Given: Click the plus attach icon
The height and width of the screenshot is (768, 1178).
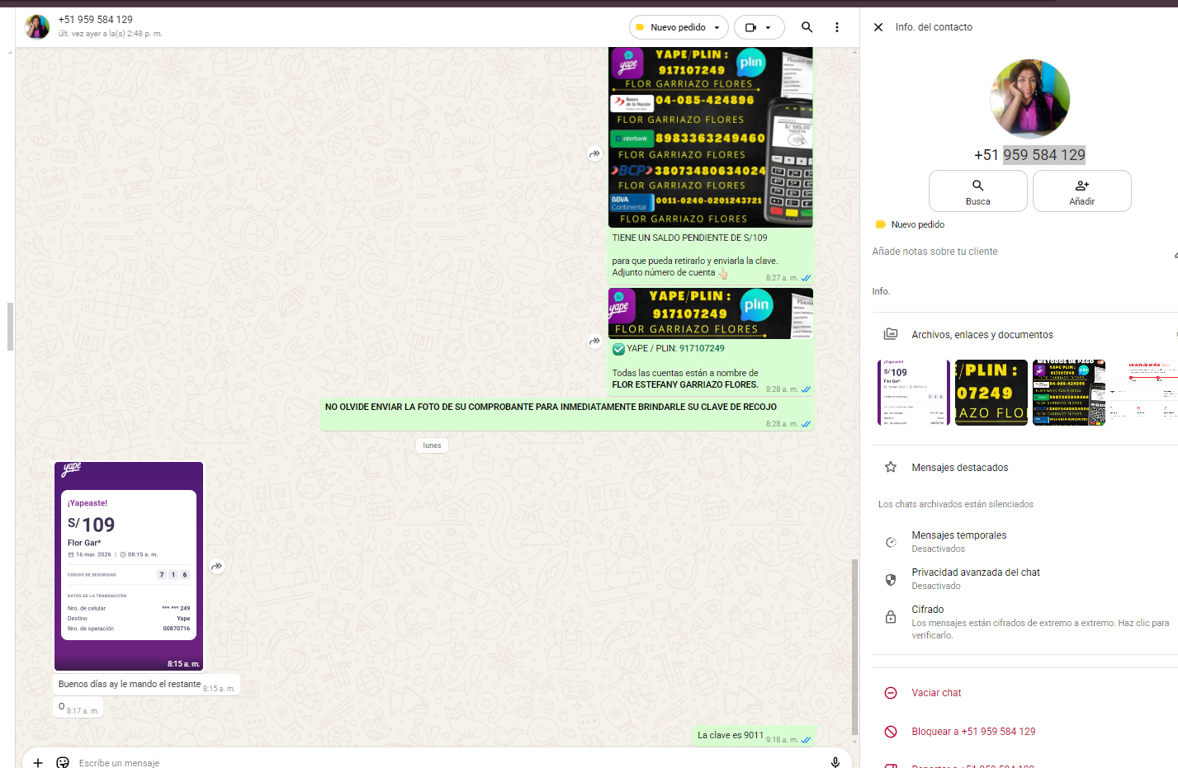Looking at the screenshot, I should click(38, 762).
